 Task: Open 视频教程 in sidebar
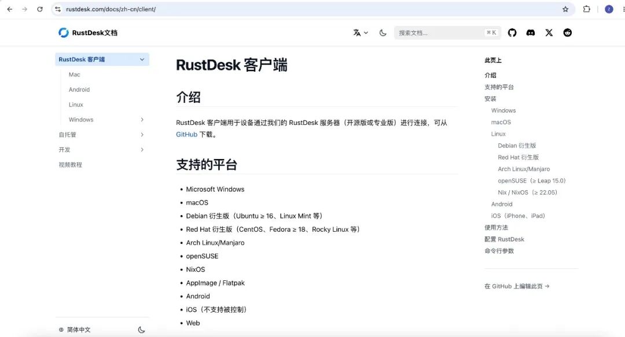coord(71,165)
